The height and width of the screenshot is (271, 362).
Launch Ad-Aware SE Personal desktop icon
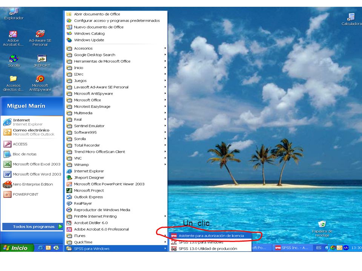[40, 38]
